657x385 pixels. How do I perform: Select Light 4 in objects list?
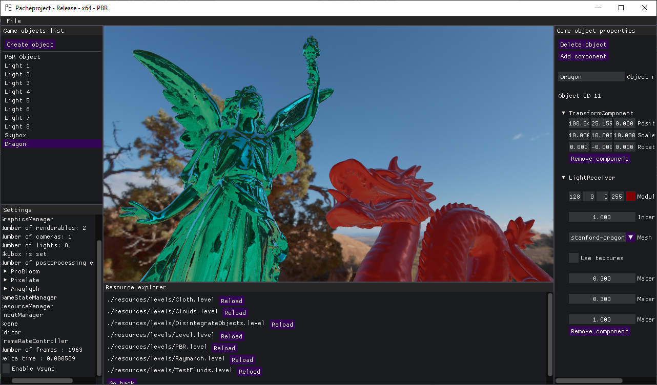coord(17,92)
